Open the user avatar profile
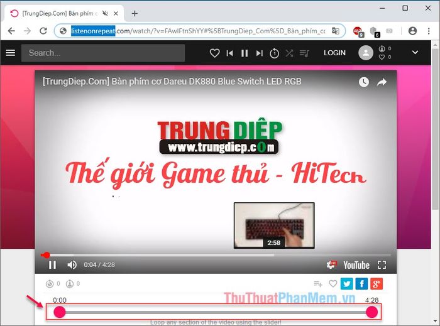440x326 pixels. click(x=366, y=53)
